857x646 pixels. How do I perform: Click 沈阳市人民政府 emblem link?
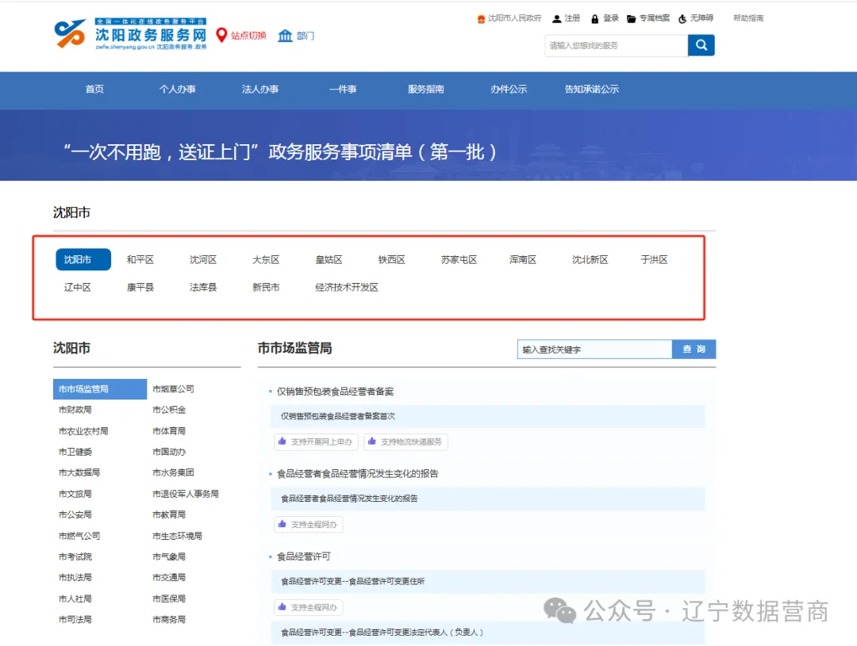point(481,18)
